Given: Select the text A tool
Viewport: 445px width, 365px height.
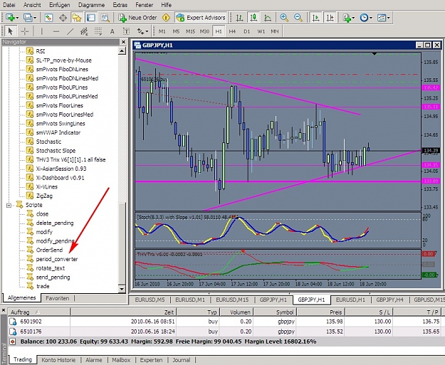Looking at the screenshot, I should [x=112, y=31].
